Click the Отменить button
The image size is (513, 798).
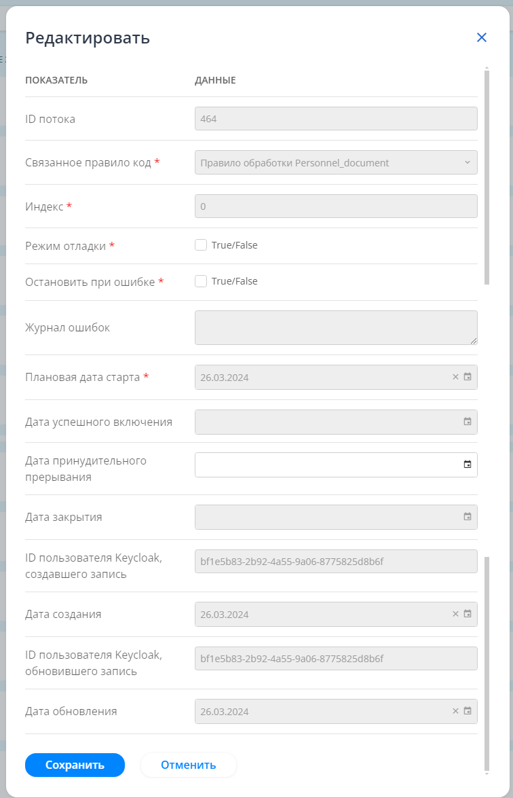coord(188,765)
